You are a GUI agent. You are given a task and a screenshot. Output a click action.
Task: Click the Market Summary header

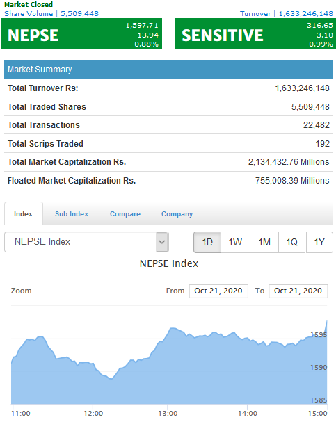168,70
